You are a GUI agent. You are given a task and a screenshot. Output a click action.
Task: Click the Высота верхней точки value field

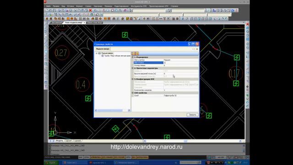point(181,74)
